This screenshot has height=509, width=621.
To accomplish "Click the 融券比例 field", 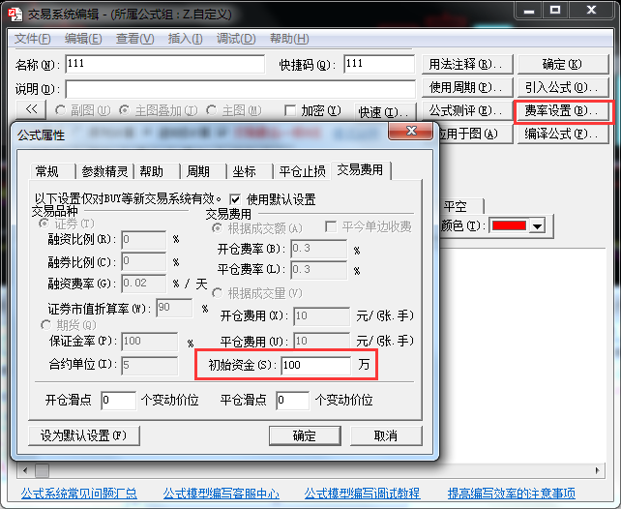I will 144,261.
